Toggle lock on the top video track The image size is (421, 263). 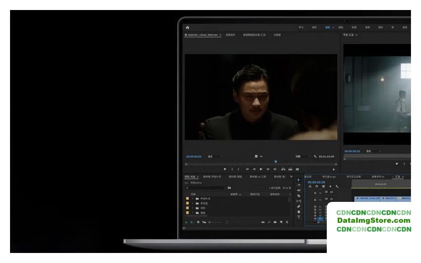[x=315, y=193]
